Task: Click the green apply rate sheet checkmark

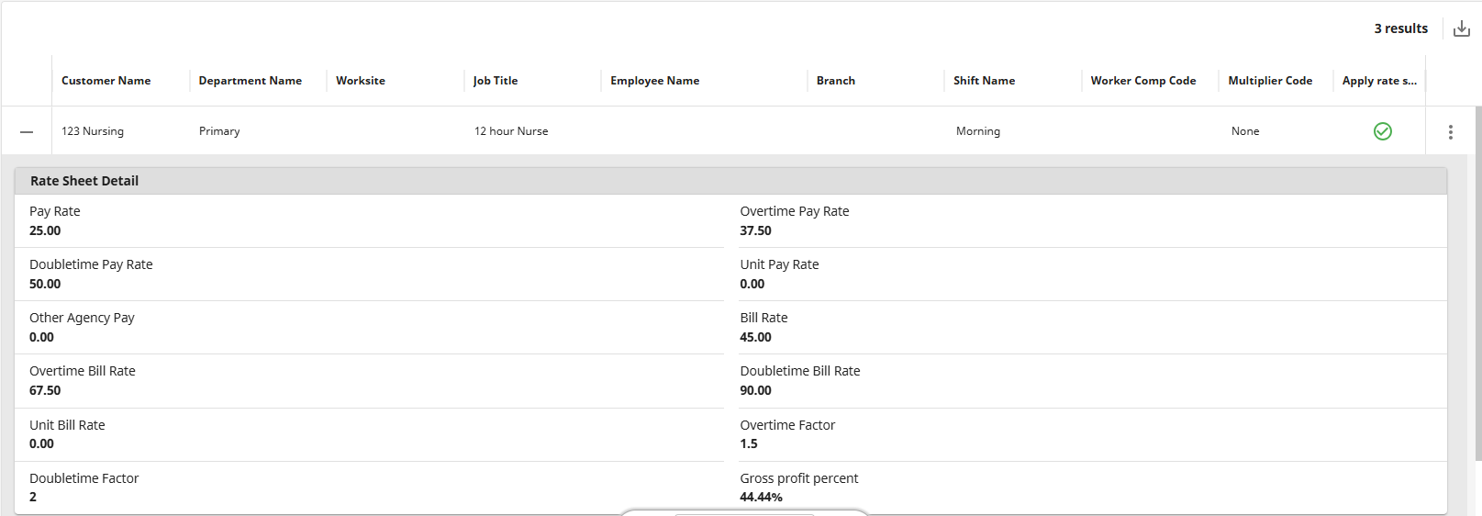Action: [1382, 131]
